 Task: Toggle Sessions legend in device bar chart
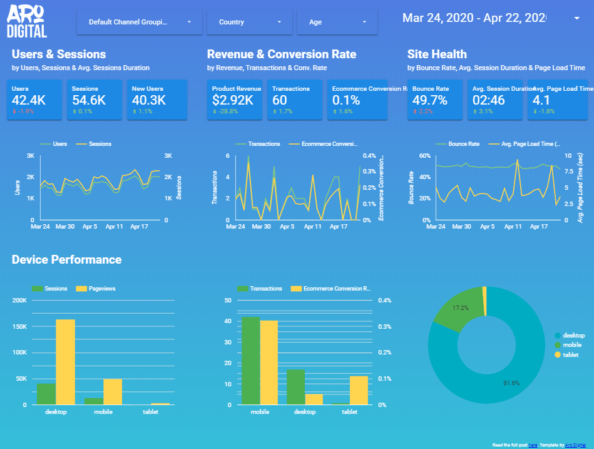pyautogui.click(x=49, y=289)
